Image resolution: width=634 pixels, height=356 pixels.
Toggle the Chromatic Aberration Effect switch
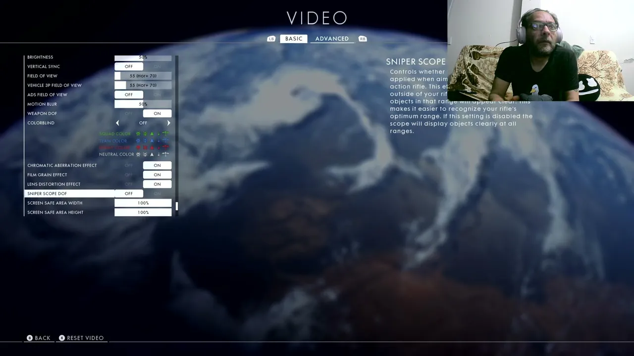pyautogui.click(x=143, y=165)
